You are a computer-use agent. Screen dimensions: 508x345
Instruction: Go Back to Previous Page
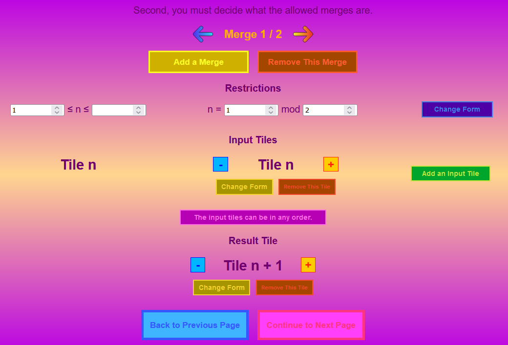pos(195,325)
